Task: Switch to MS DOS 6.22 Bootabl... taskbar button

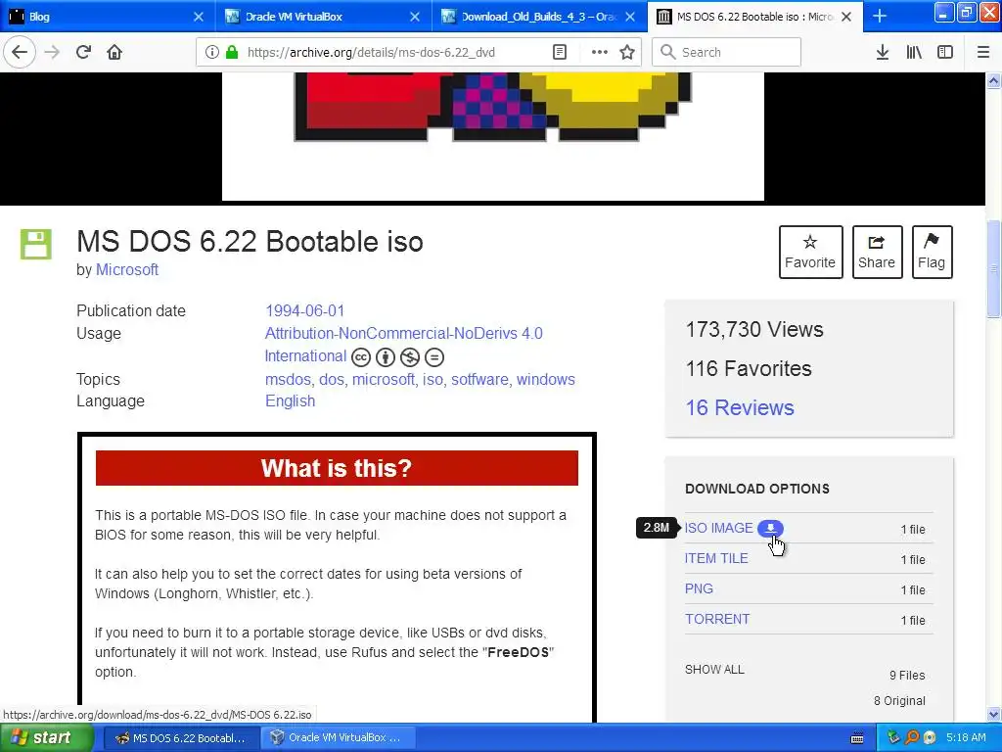Action: coord(181,738)
